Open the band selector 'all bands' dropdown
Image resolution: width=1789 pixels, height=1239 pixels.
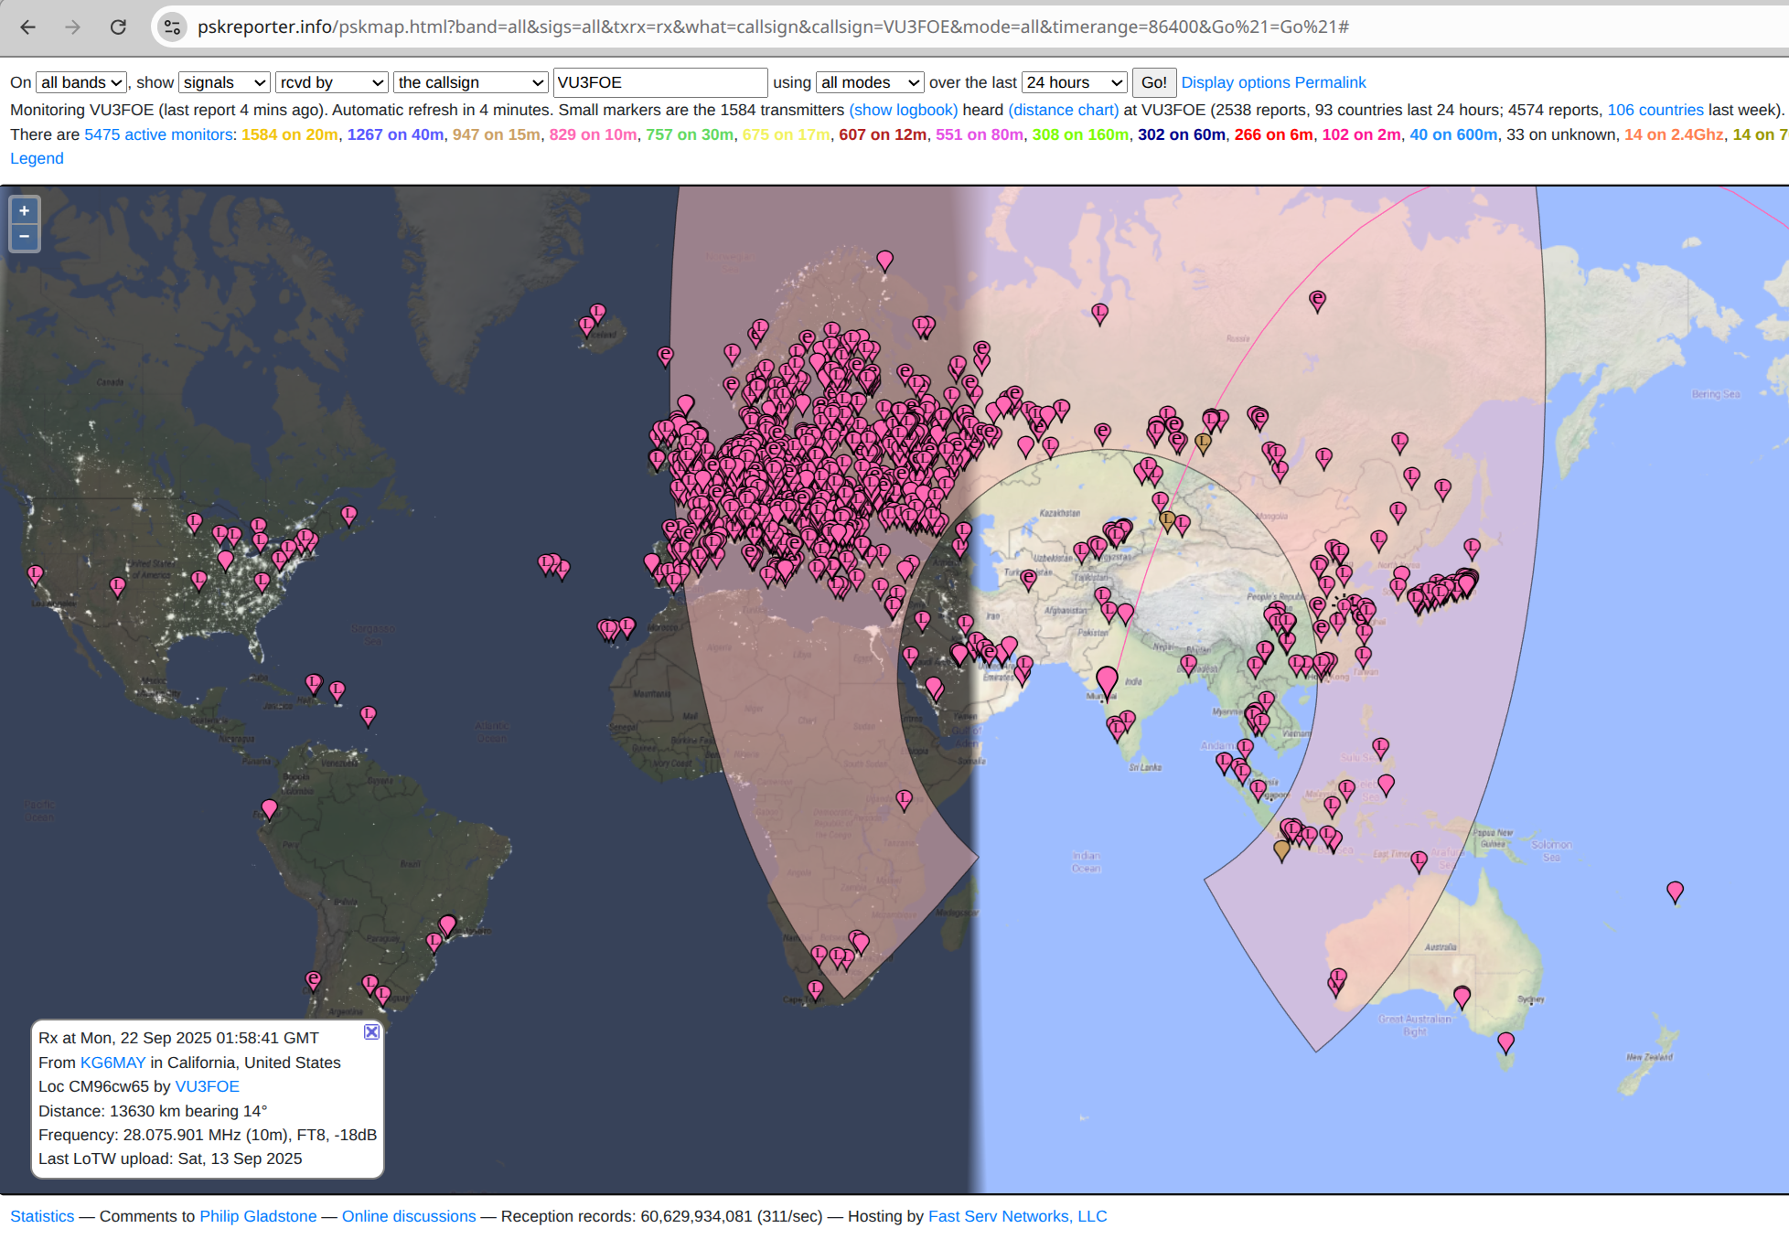(x=81, y=82)
